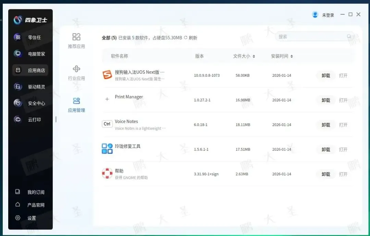Viewport: 370px width, 236px height.
Task: Open the 设置 gear icon
Action: [18, 218]
